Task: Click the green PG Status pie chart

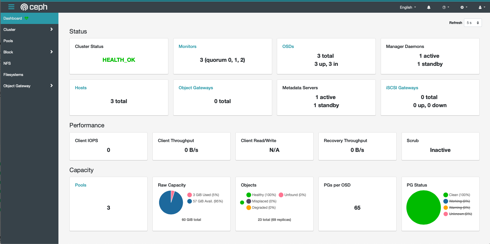Action: coord(423,207)
